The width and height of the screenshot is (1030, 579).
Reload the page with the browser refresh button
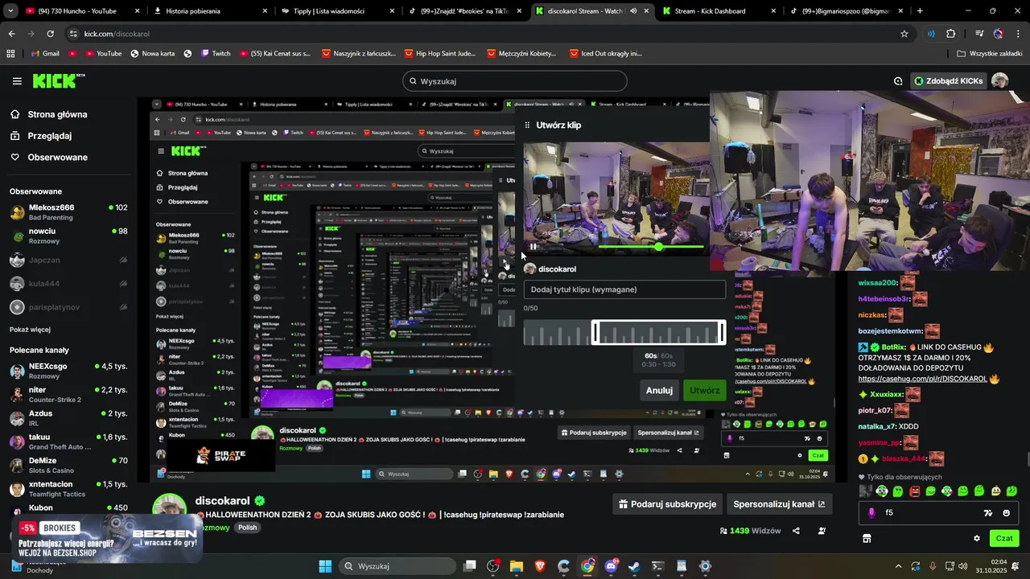(50, 34)
